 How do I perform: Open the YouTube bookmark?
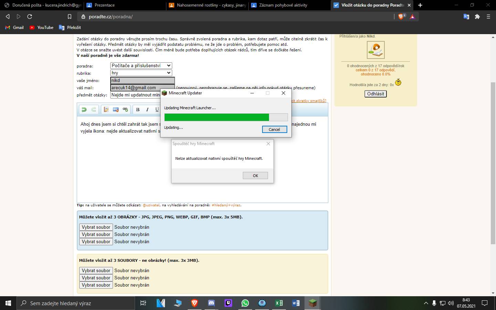click(x=41, y=28)
